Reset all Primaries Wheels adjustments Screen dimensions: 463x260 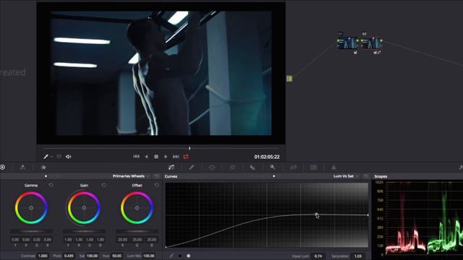click(157, 176)
